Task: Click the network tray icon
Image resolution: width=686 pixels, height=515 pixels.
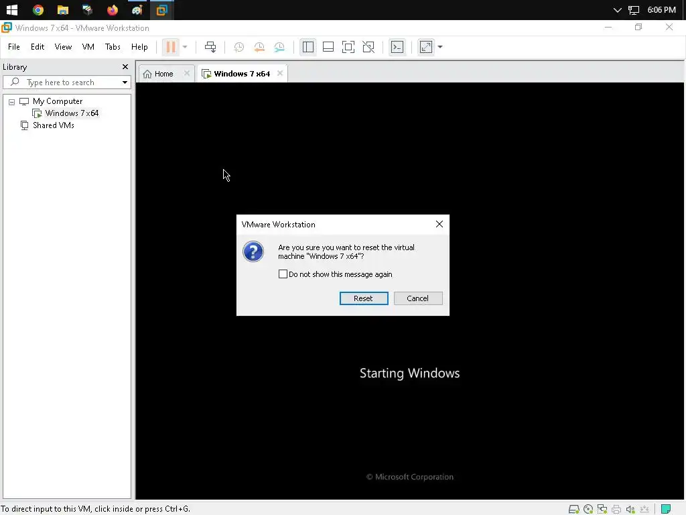Action: [634, 10]
